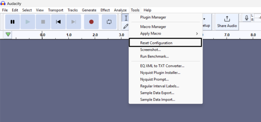Open Macro Manager from the menu
261x122 pixels.
coord(153,27)
